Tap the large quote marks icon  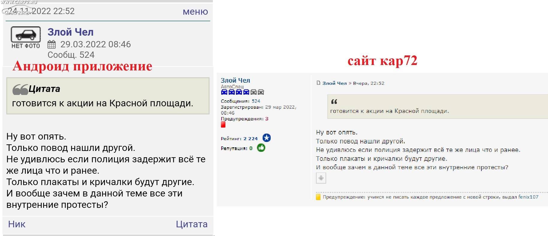pos(20,89)
